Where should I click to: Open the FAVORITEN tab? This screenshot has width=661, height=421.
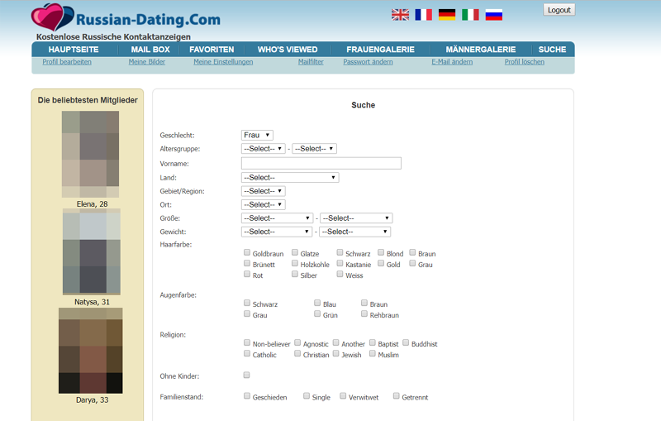(212, 50)
